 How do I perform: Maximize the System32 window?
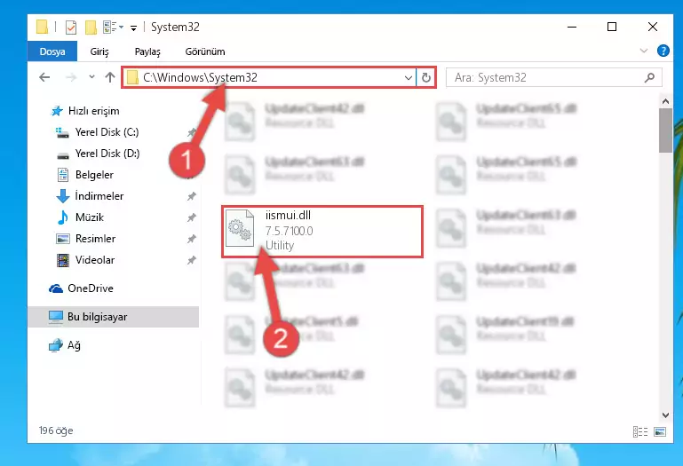tap(612, 27)
